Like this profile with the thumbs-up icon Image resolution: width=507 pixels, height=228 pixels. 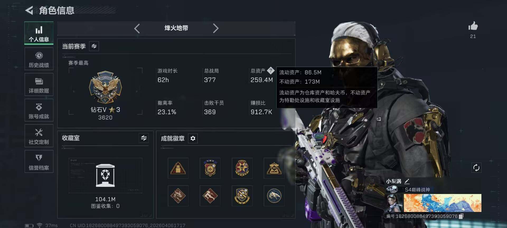[x=473, y=26]
